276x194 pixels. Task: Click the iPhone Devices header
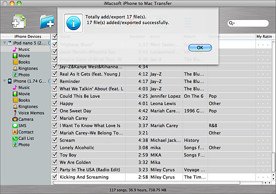26,36
